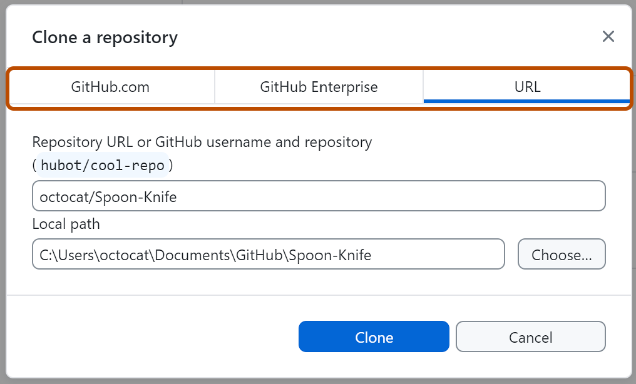This screenshot has height=384, width=636.
Task: Activate the blue Clone action
Action: point(374,336)
